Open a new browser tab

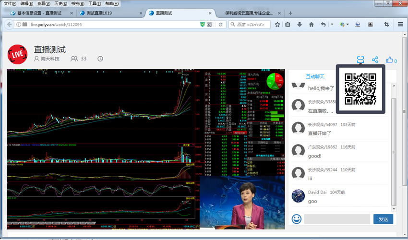pos(290,13)
